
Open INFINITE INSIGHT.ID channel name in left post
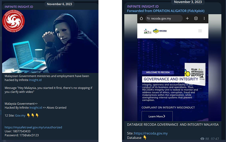click(19, 7)
